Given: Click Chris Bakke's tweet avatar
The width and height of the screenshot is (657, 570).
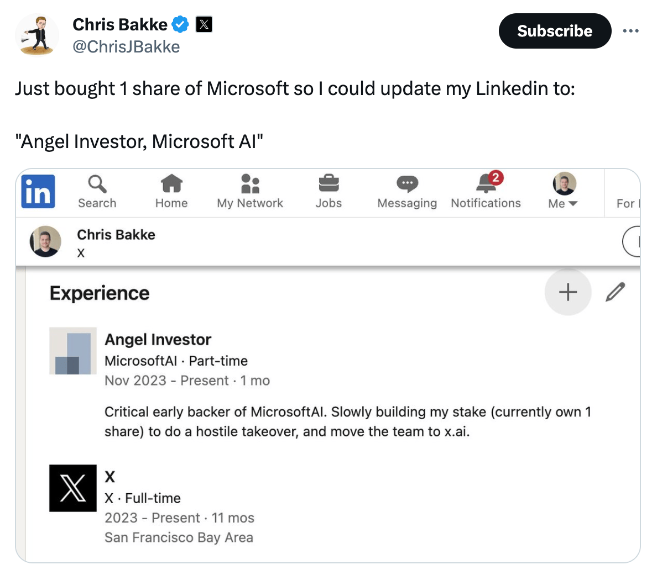Looking at the screenshot, I should pos(37,35).
